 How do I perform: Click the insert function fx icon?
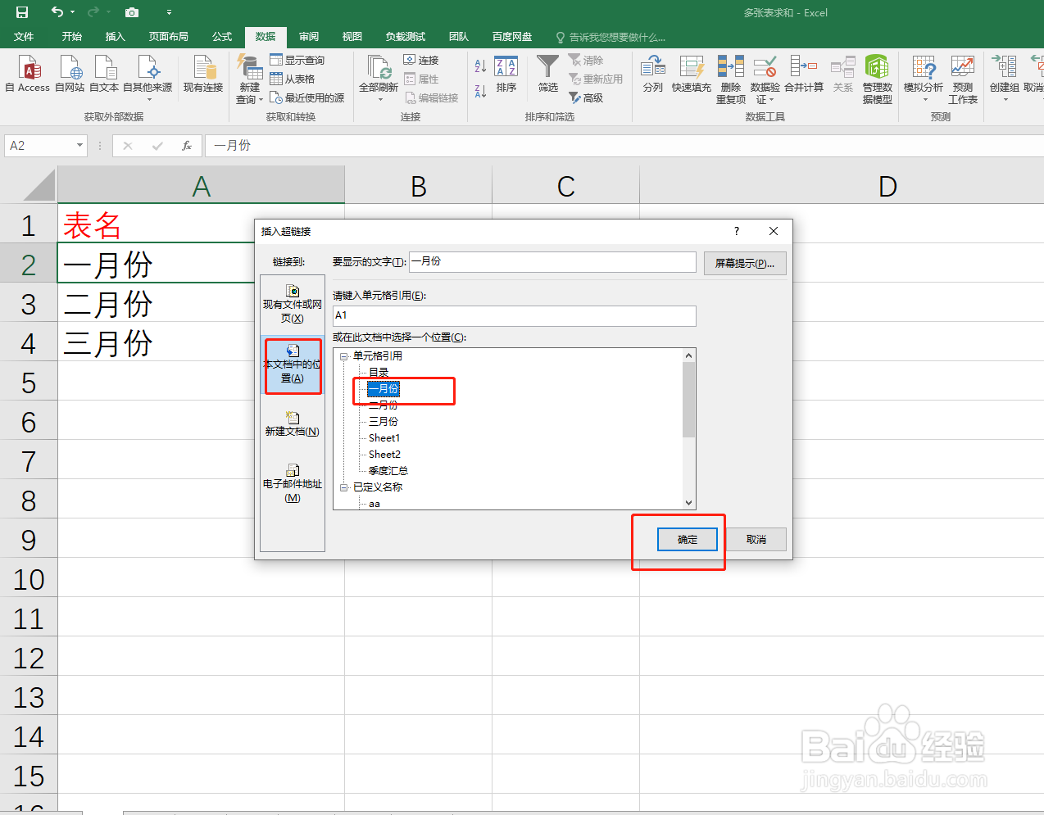point(187,146)
